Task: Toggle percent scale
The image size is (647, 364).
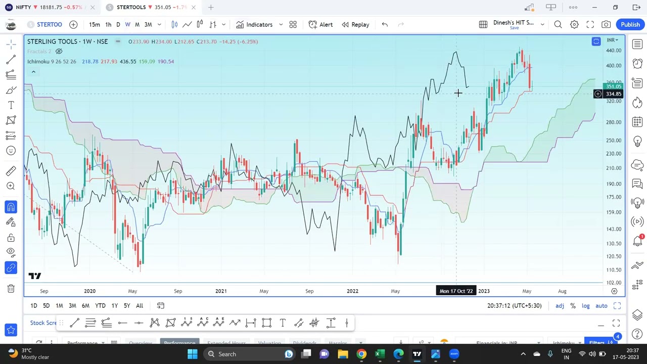Action: 573,305
